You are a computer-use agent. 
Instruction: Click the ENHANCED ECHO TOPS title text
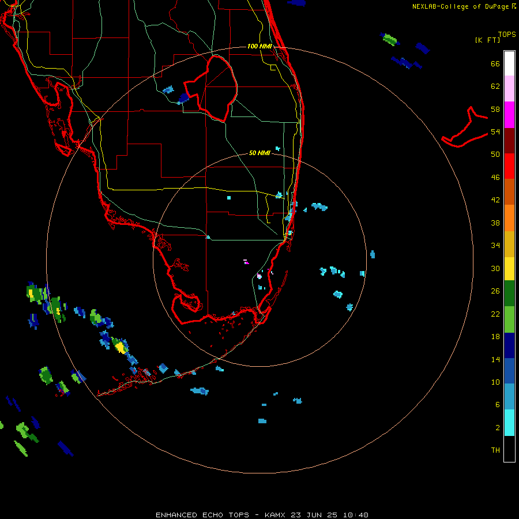[202, 515]
